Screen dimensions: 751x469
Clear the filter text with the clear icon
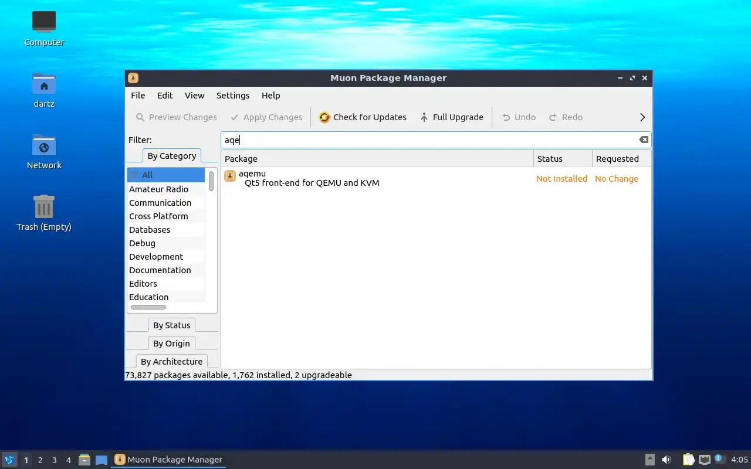[644, 140]
